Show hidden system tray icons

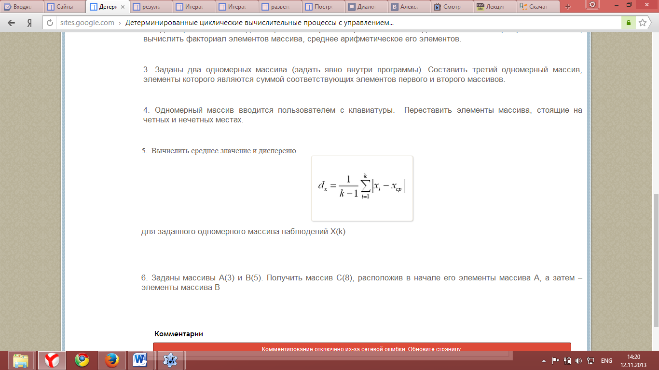(544, 360)
